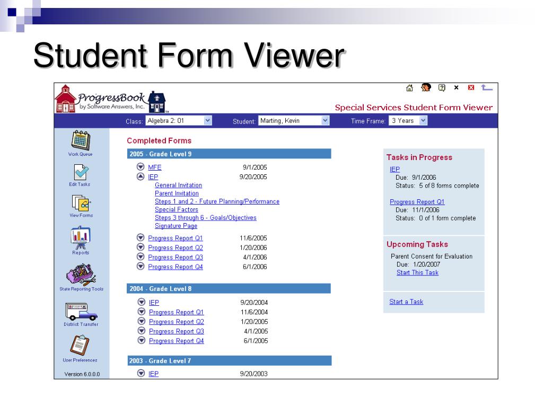The height and width of the screenshot is (407, 543).
Task: Expand 2004 Progress Report Q2 row
Action: [141, 321]
